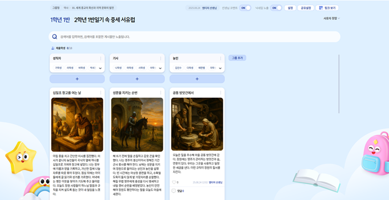Expand student list in 농민 group
The image size is (389, 200).
click(x=220, y=68)
